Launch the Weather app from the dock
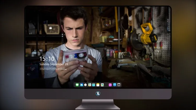196x110 pixels. pyautogui.click(x=82, y=85)
